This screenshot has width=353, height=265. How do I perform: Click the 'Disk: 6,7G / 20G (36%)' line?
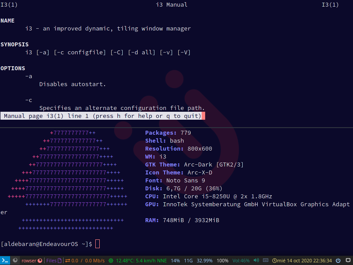tap(184, 189)
